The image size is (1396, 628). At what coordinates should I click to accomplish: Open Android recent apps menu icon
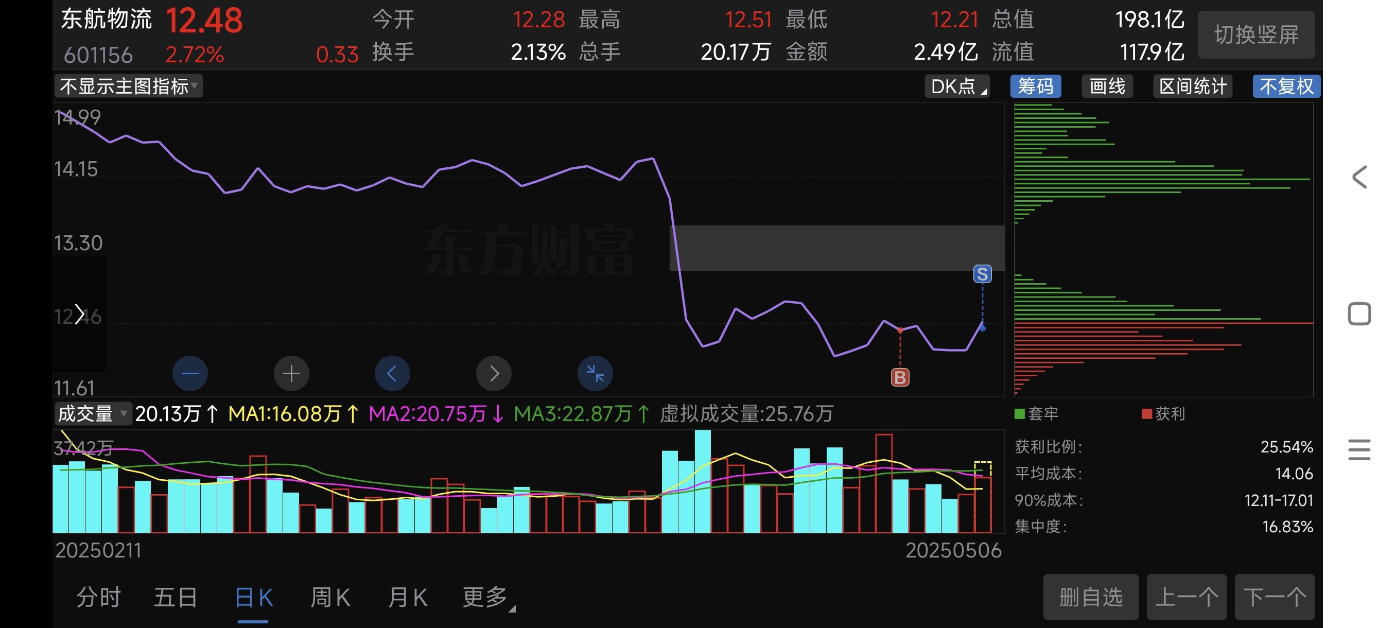pyautogui.click(x=1359, y=450)
